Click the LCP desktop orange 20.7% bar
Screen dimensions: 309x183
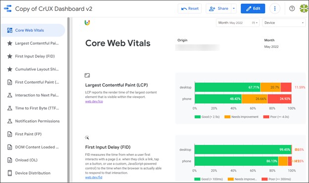[x=270, y=87]
